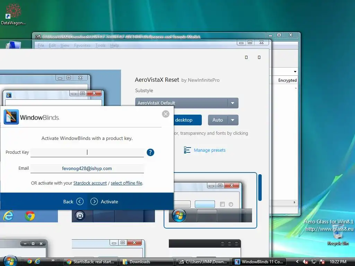Expand the quick launch overflow chevron
355x266 pixels.
[53, 260]
